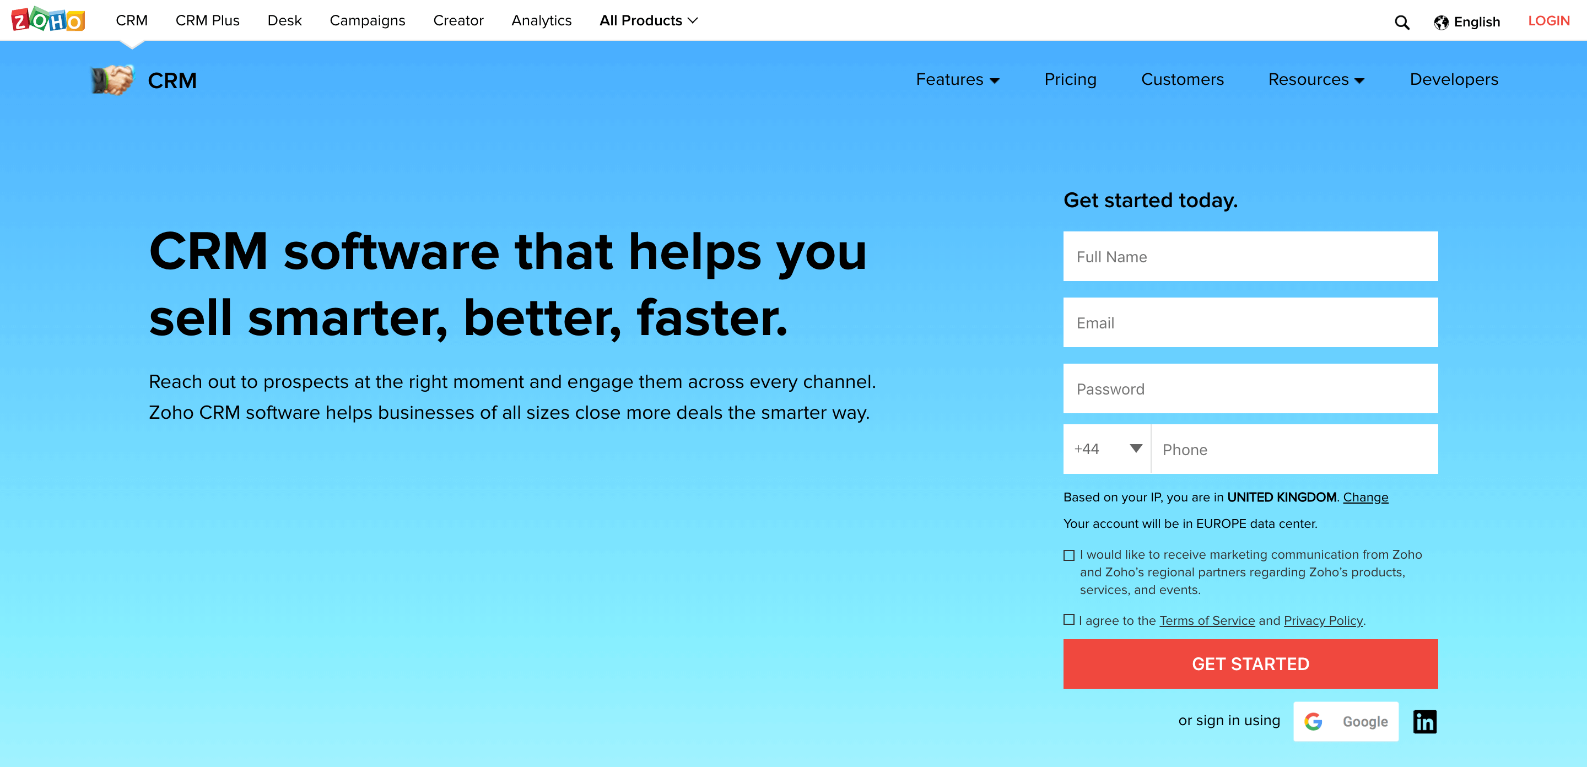The width and height of the screenshot is (1587, 767).
Task: Click the Zoho logo icon
Action: coord(48,19)
